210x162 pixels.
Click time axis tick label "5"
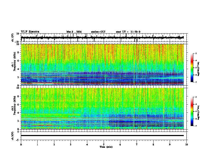tap(104, 145)
